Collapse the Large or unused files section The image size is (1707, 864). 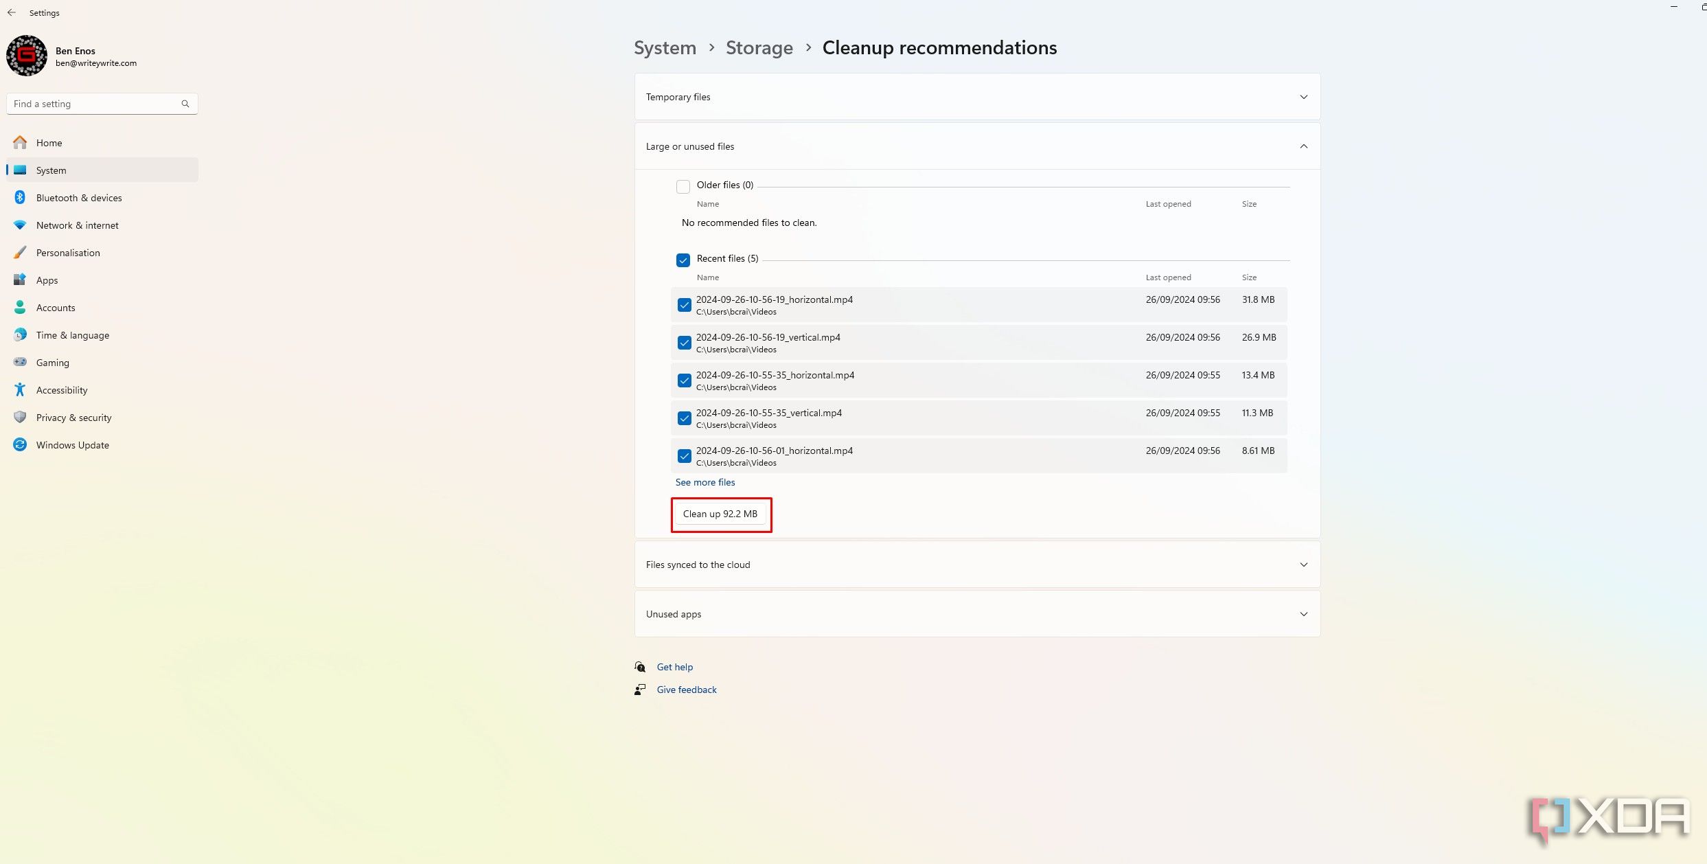pyautogui.click(x=977, y=146)
